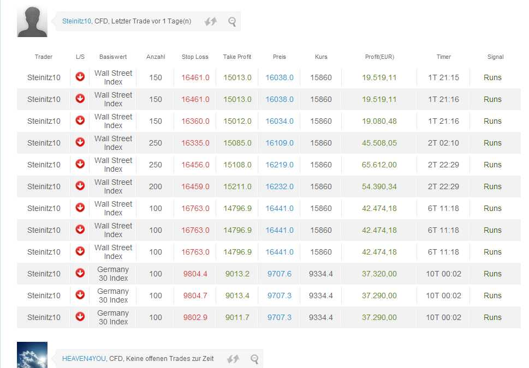Click the copy-trade arrows icon beside HEAVEN4YOU
The height and width of the screenshot is (368, 529).
pyautogui.click(x=233, y=359)
